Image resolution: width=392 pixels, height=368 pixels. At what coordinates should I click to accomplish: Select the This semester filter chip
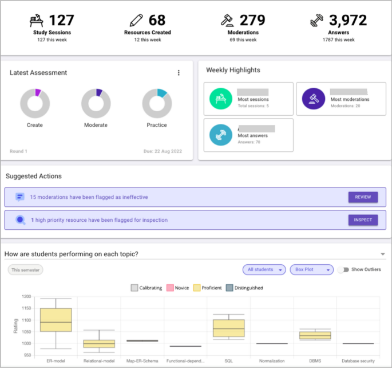[25, 269]
